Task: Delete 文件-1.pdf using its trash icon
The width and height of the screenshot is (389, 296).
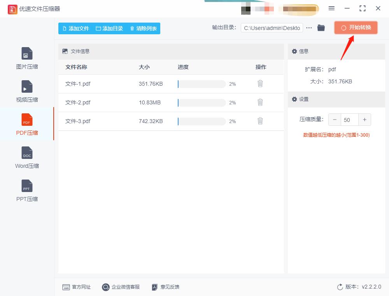Action: click(260, 83)
